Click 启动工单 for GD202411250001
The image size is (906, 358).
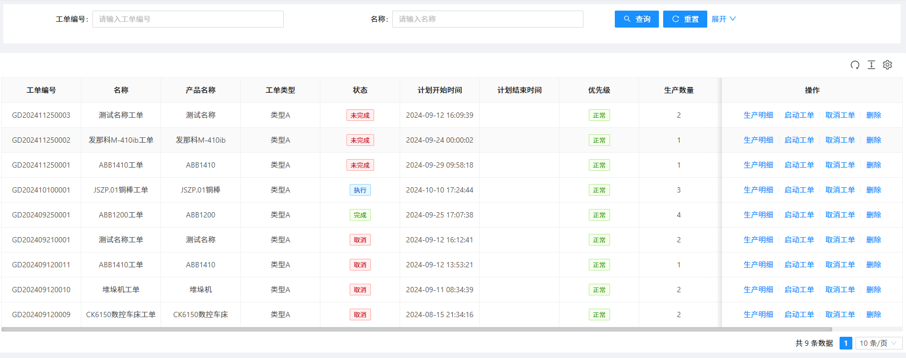tap(799, 165)
